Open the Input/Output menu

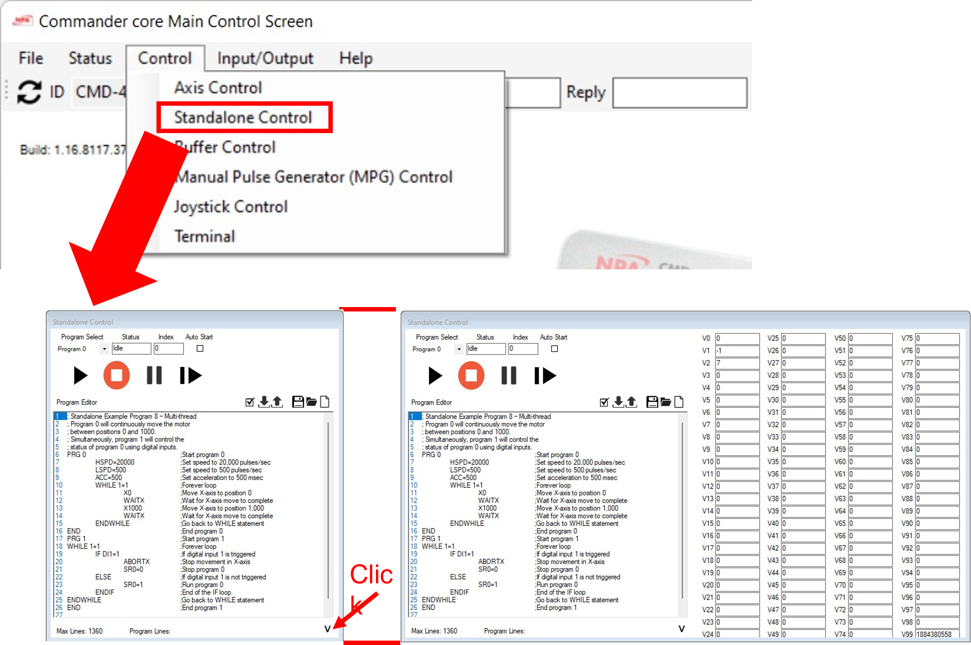[265, 59]
